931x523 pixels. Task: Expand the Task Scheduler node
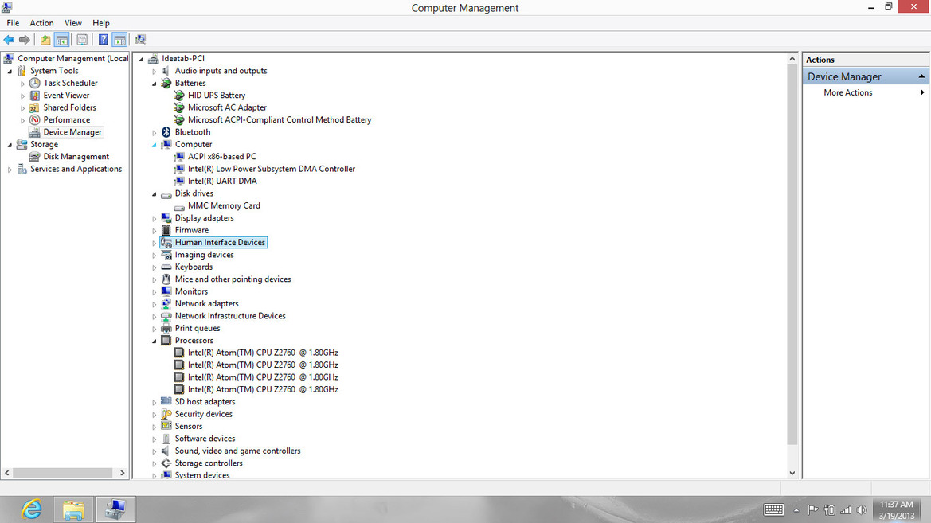[x=22, y=84]
